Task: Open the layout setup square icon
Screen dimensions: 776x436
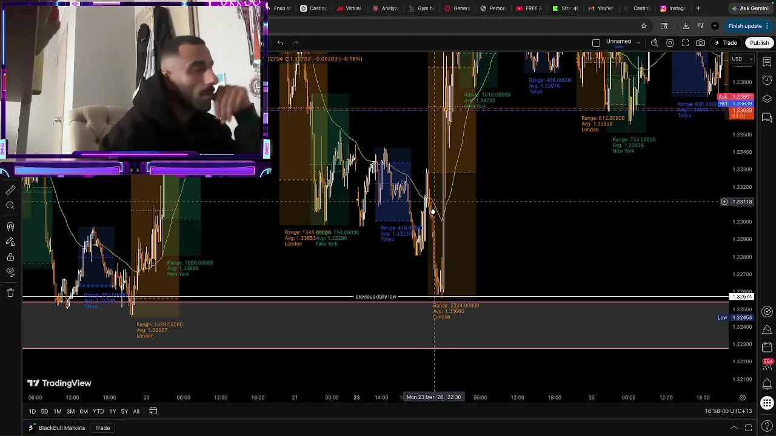Action: [596, 43]
